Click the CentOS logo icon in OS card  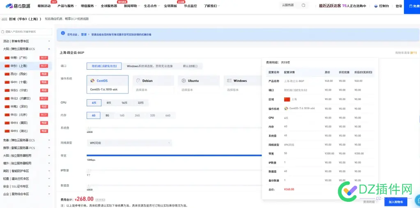pos(92,80)
